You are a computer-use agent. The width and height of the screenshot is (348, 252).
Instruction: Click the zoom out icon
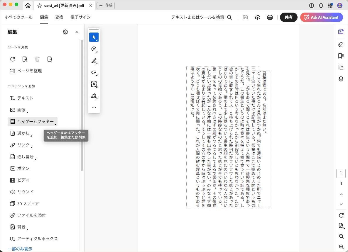click(341, 247)
